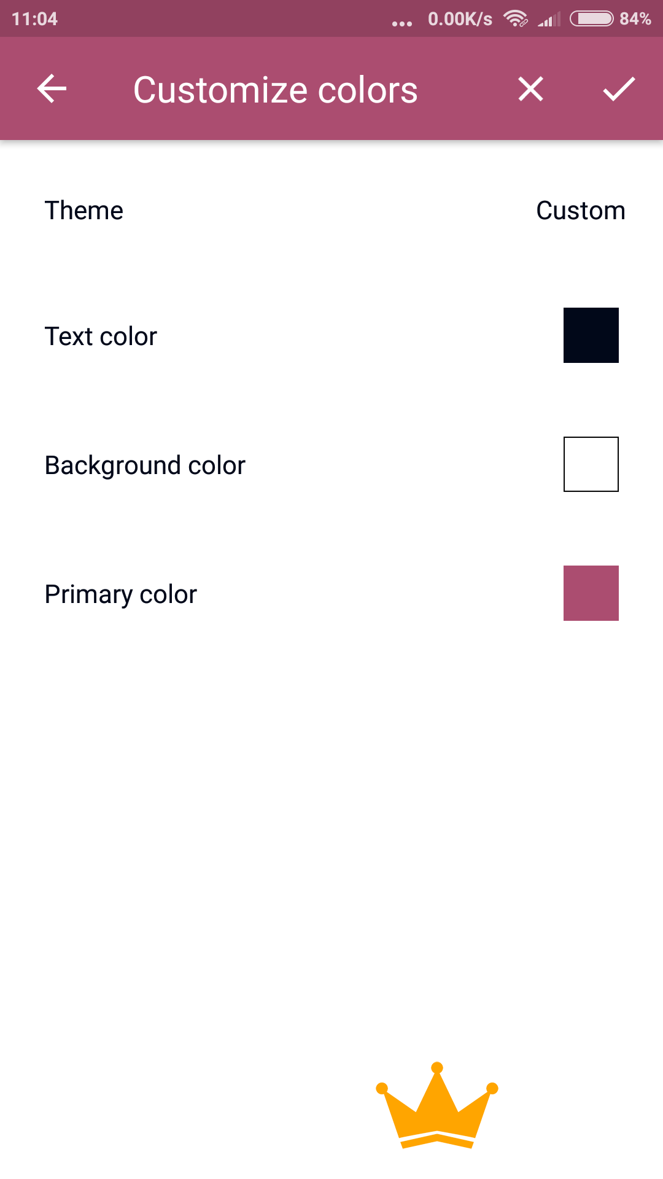Viewport: 663px width, 1179px height.
Task: Select the Theme row label
Action: click(x=84, y=211)
